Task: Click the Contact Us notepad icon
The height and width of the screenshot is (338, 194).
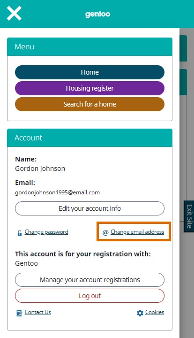Action: [x=19, y=313]
